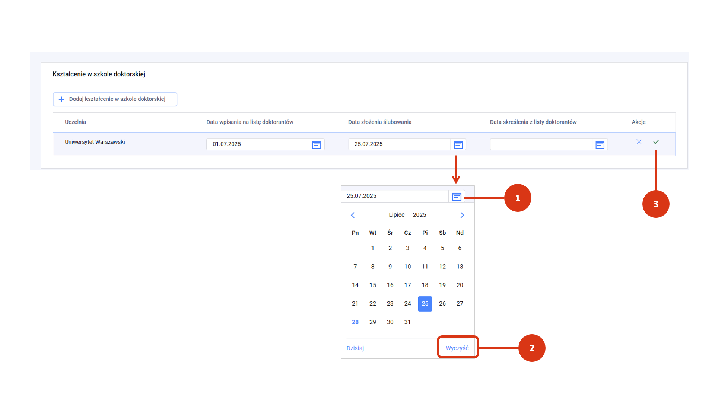Click Kształcenie w szkole doktorskiej heading
Screen dimensions: 715x402
click(x=99, y=74)
